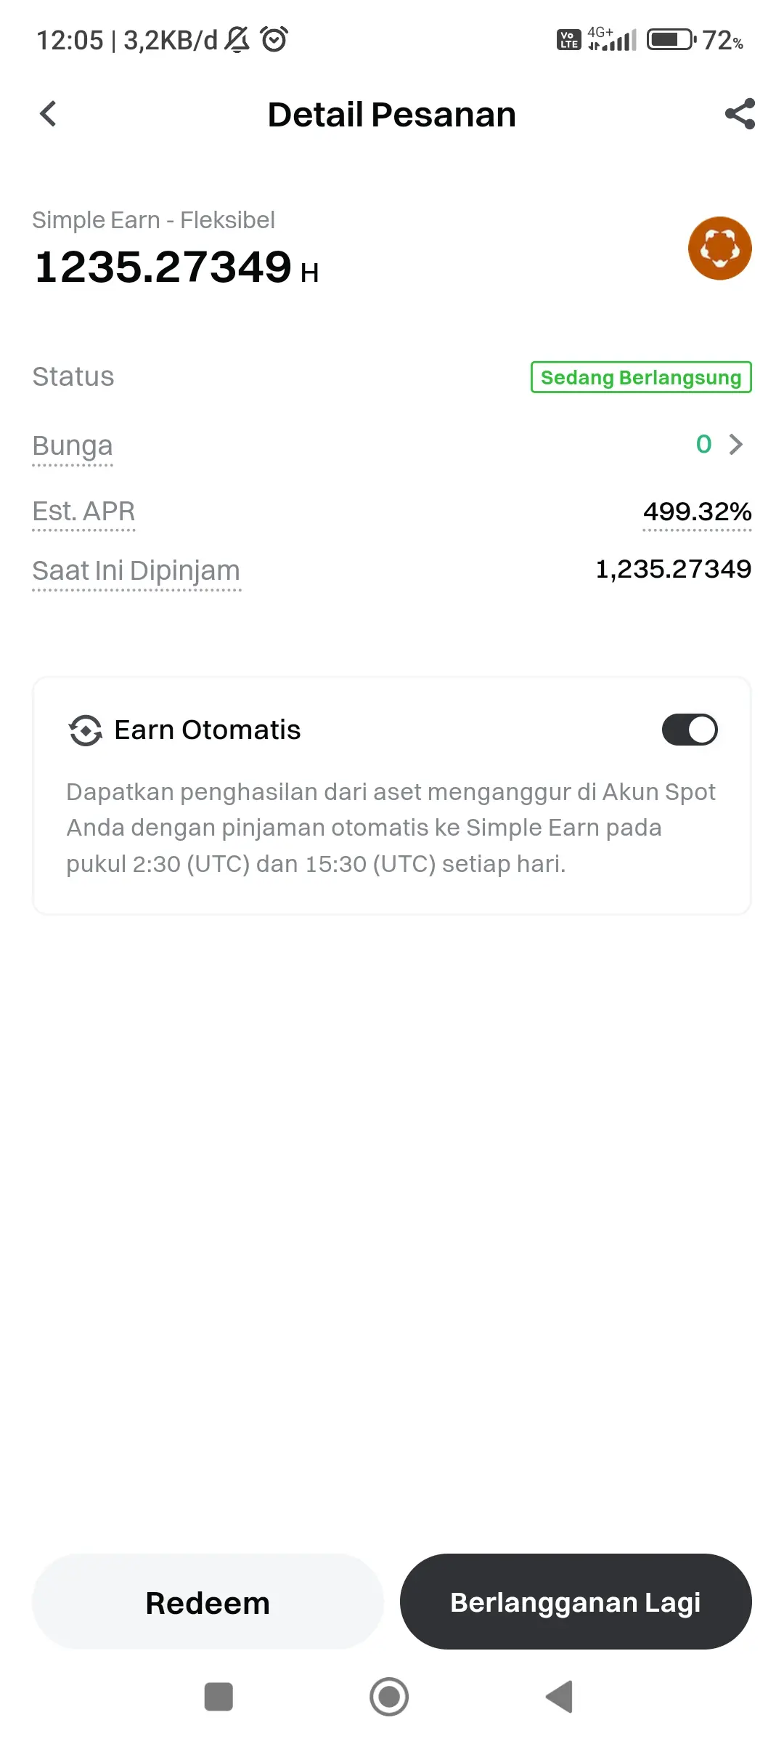
Task: Tap the Android recent apps square
Action: point(219,1697)
